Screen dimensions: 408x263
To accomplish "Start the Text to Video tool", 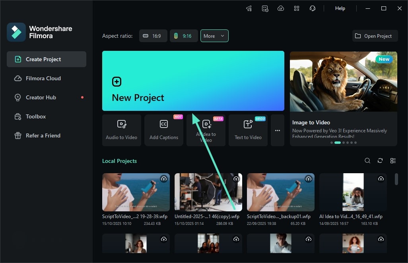I will [248, 130].
